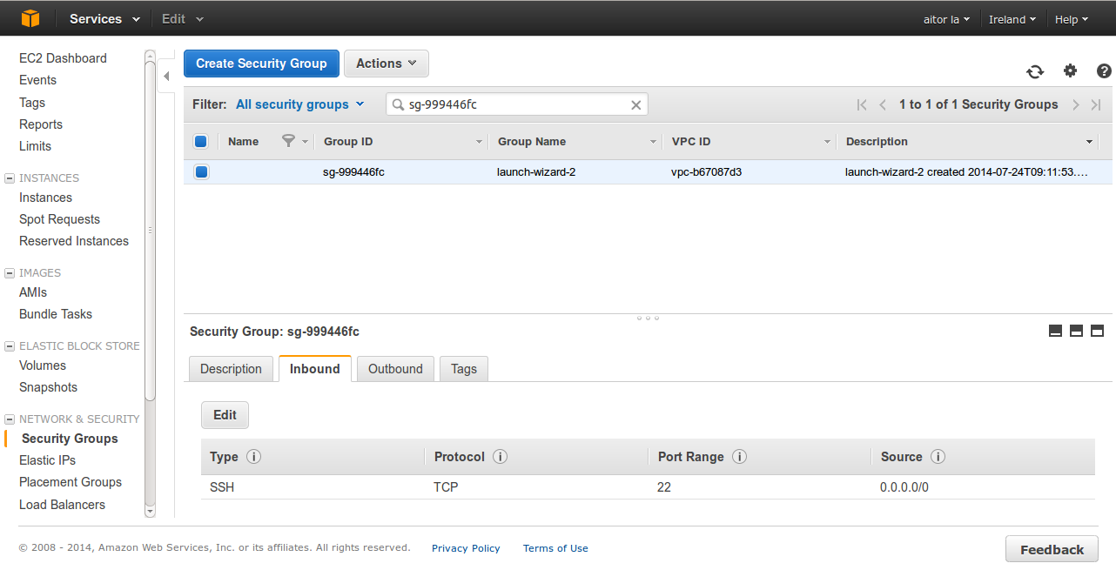1116x570 pixels.
Task: Open the Description tab
Action: pyautogui.click(x=231, y=369)
